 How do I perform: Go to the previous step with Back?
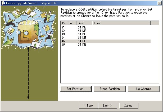coord(88,106)
